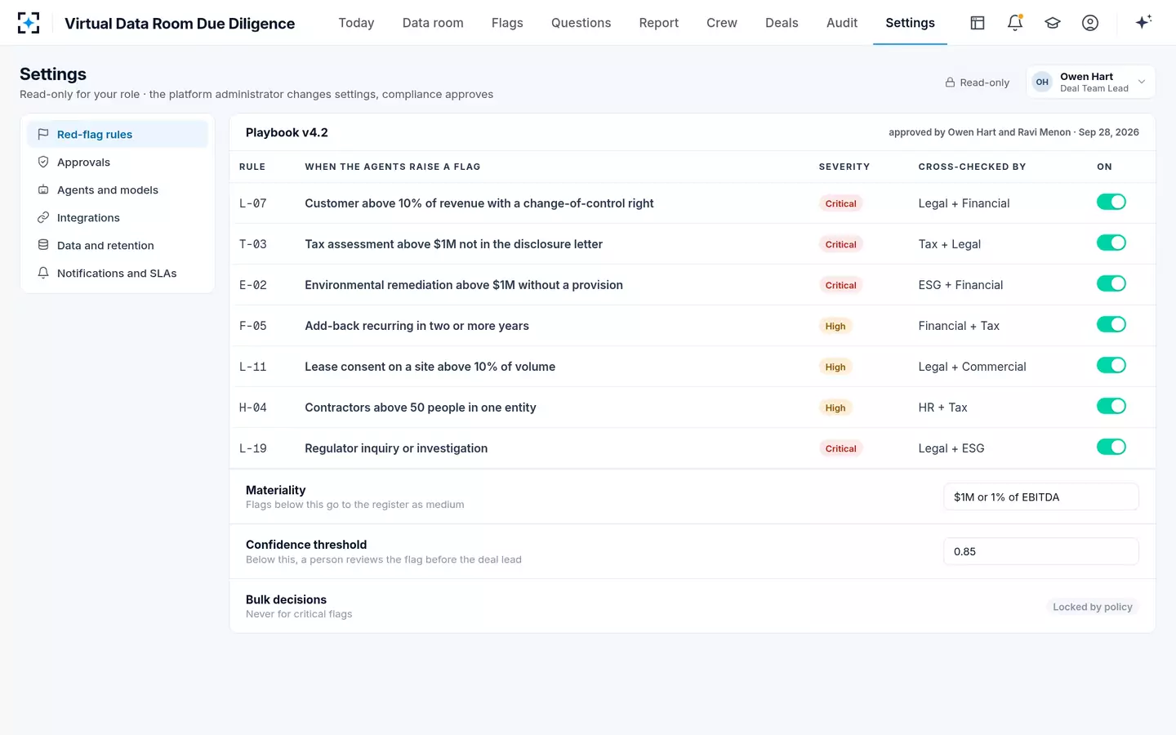
Task: Click the link icon beside Integrations
Action: (43, 217)
